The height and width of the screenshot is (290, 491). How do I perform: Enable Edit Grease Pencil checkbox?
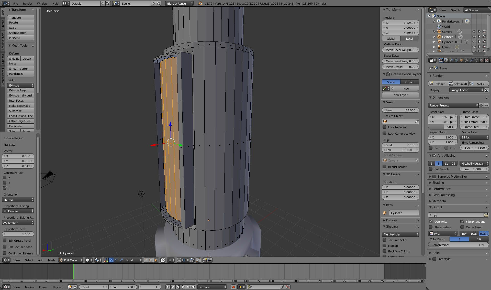coord(5,240)
